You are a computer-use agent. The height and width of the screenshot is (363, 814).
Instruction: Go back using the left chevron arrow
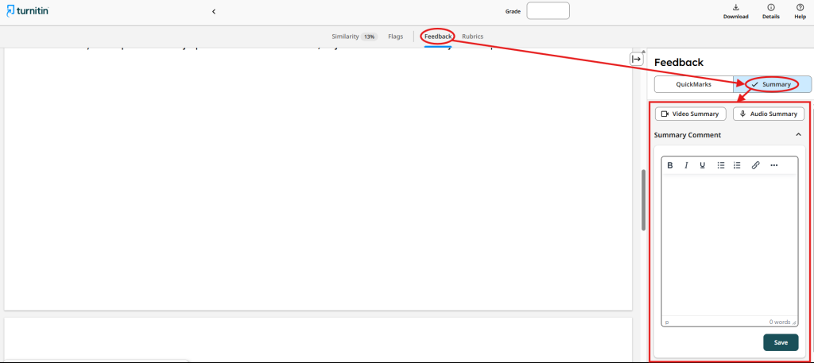pos(214,11)
